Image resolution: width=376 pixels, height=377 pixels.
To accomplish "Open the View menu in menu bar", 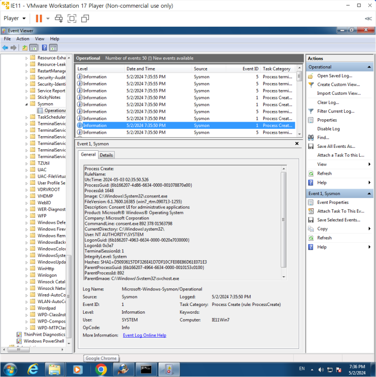I will coord(39,39).
